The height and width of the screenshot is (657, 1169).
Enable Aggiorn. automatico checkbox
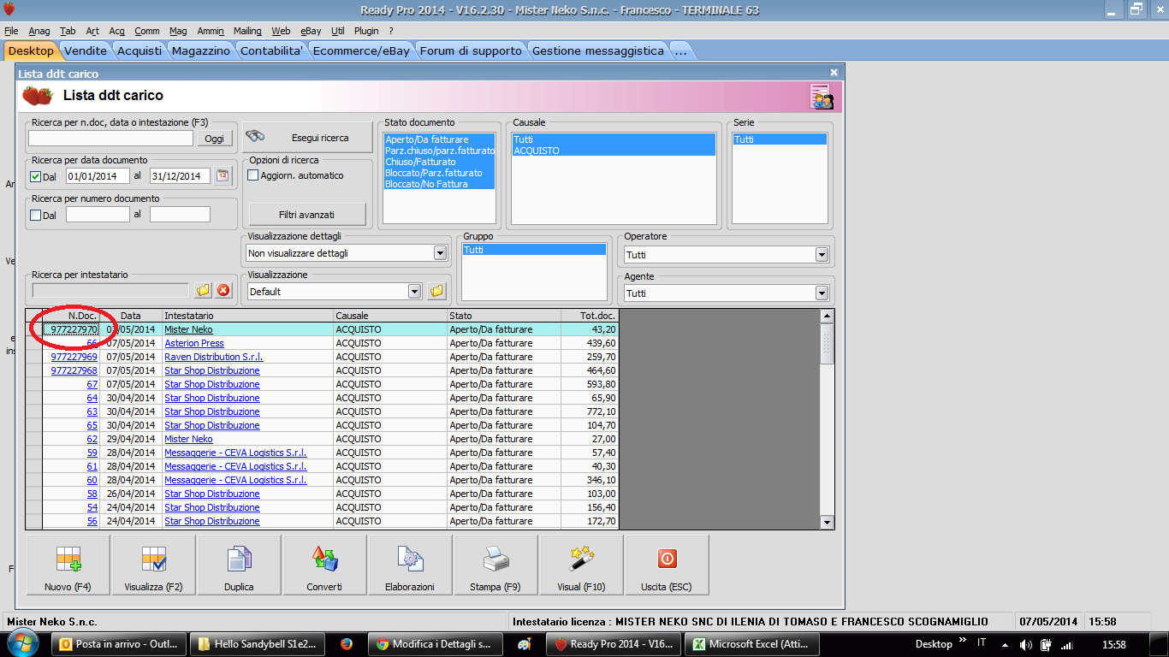click(x=252, y=175)
